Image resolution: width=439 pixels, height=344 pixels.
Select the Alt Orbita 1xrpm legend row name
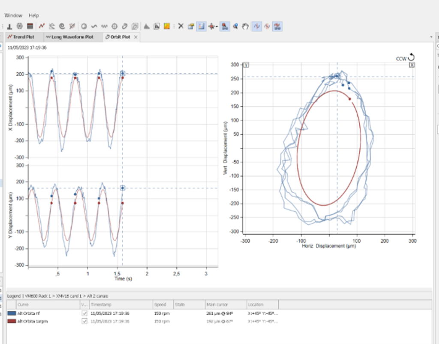tap(33, 321)
